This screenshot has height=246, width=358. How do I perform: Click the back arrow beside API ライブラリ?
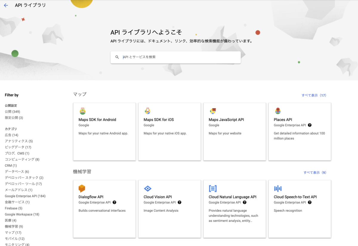(x=6, y=5)
